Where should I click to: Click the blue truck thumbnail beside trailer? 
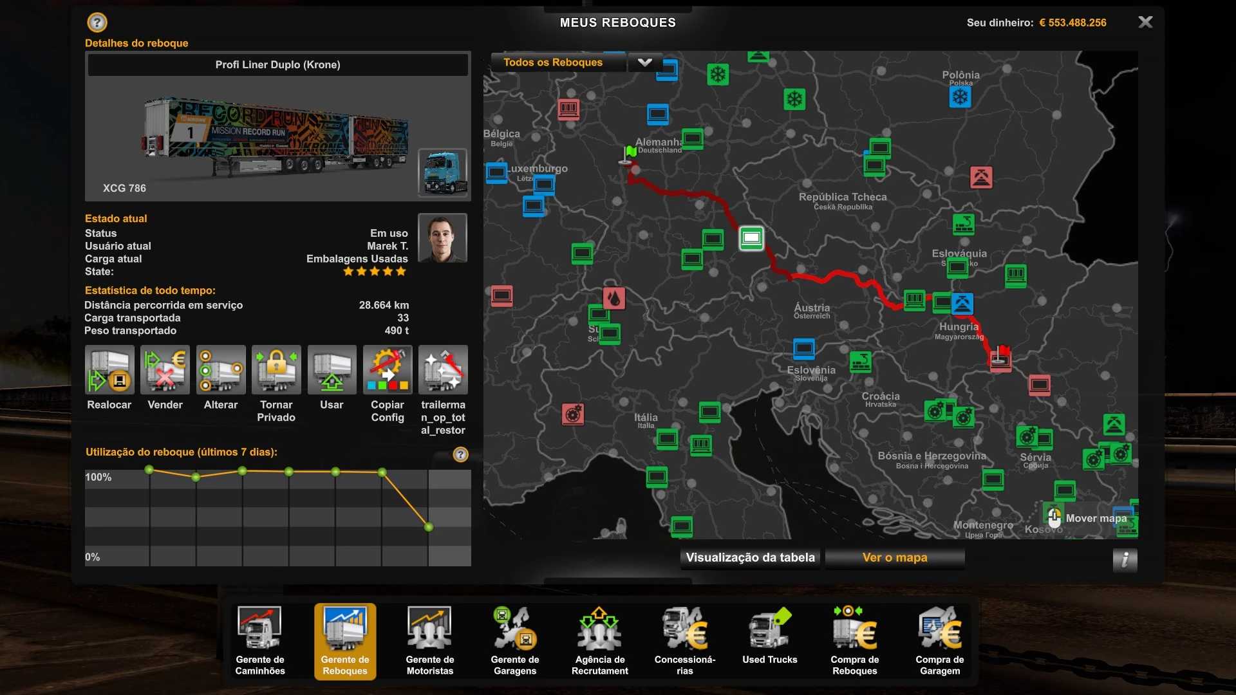click(443, 172)
